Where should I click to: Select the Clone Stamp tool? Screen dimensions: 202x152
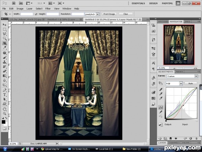4,62
